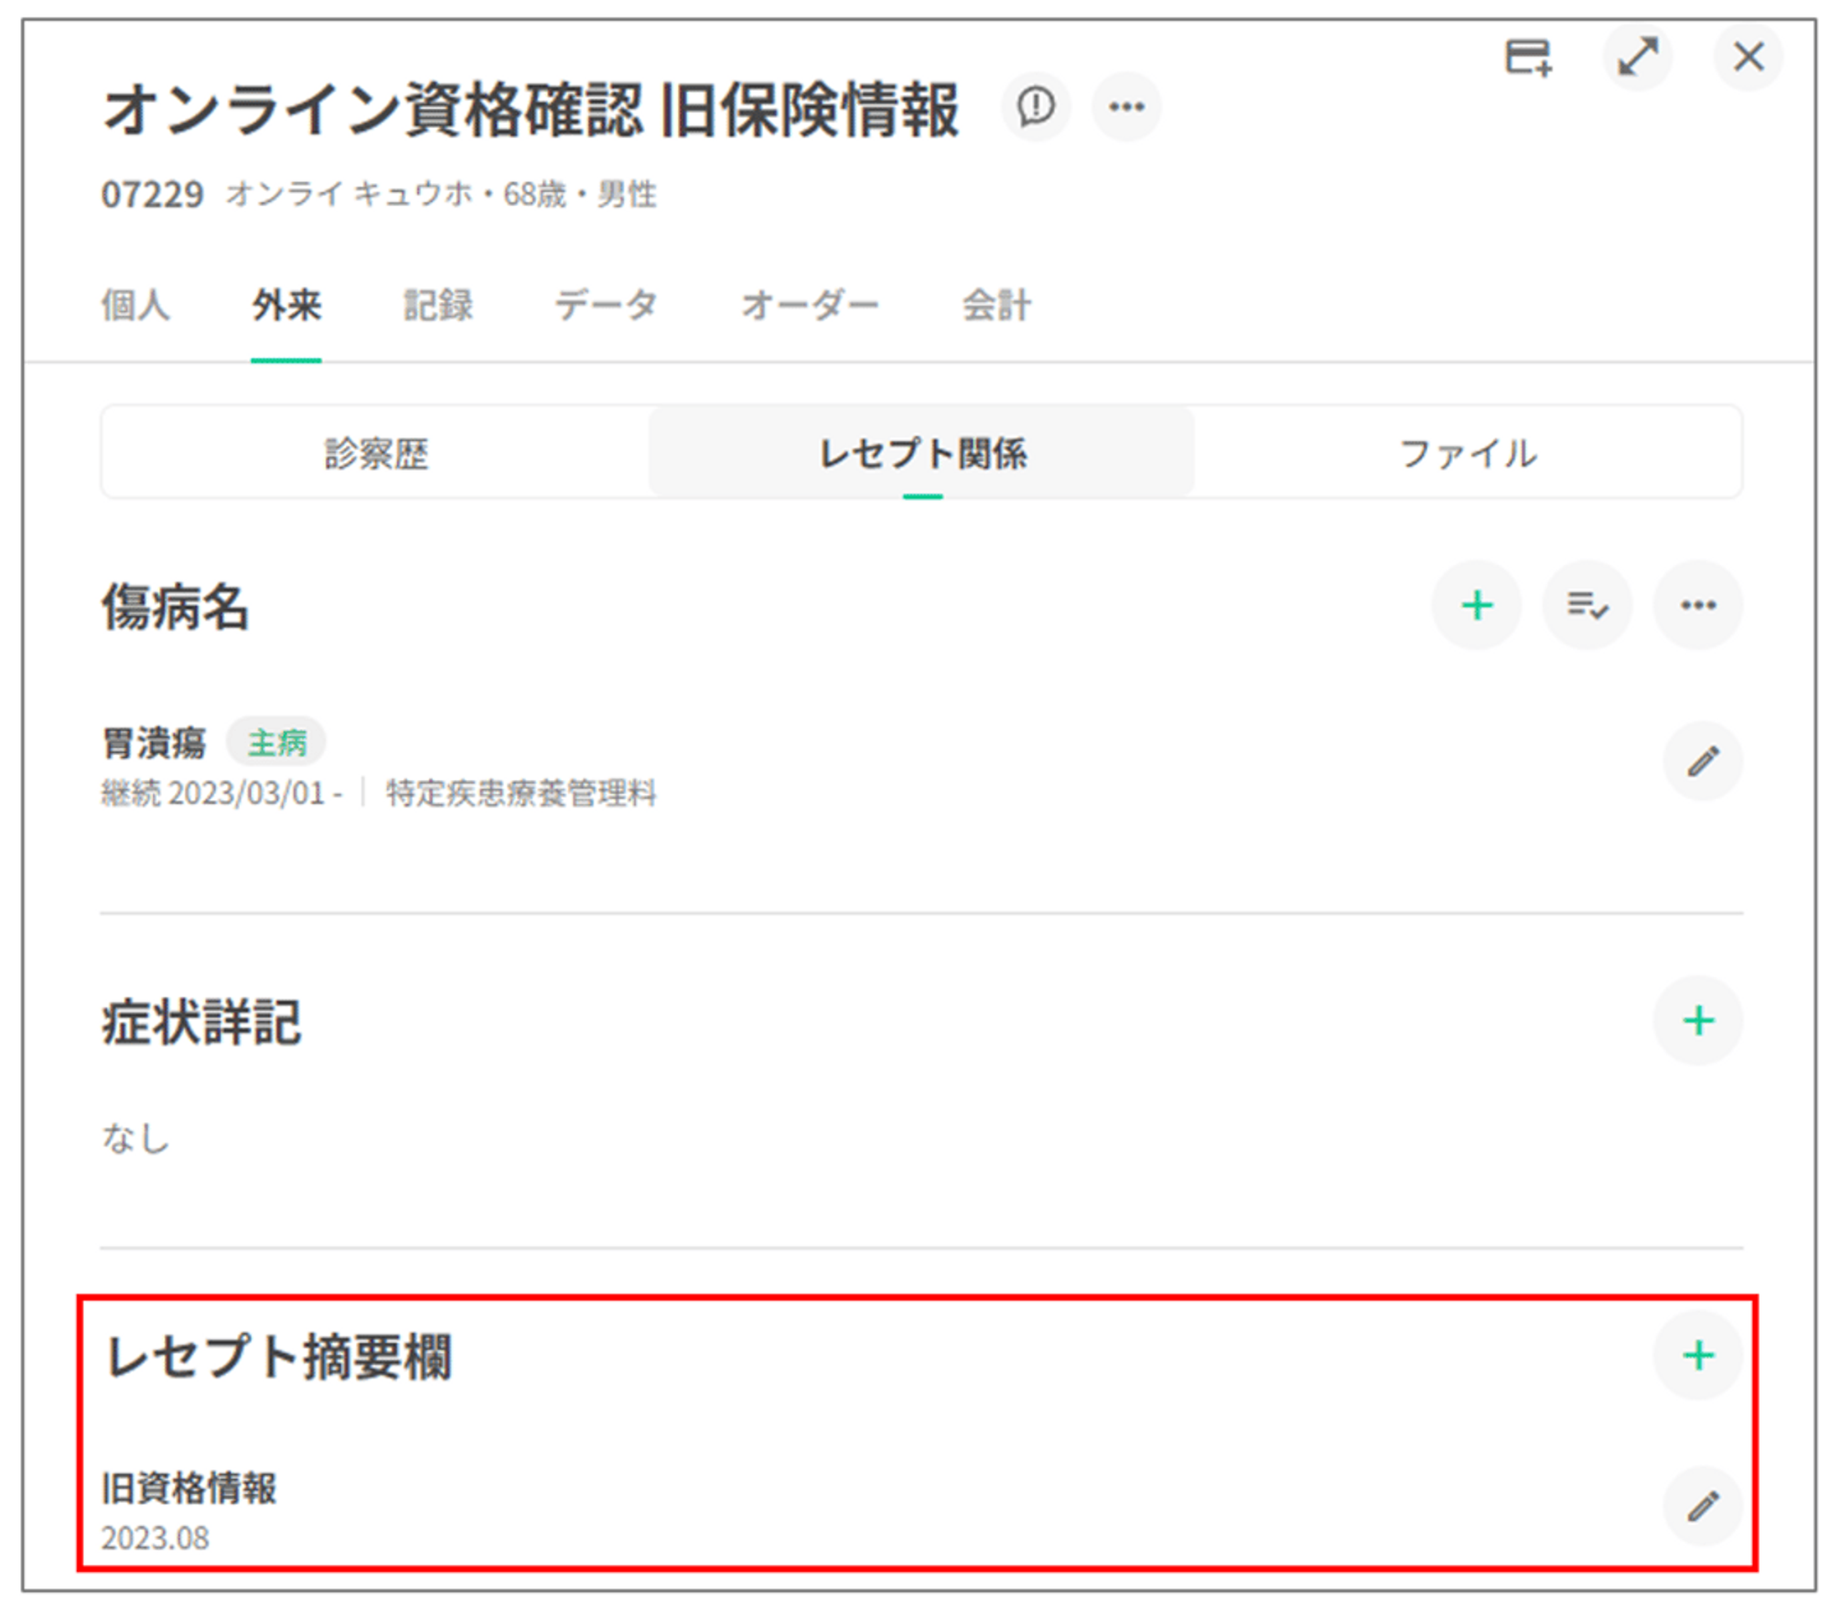
Task: Click the add-card icon at top right
Action: click(x=1528, y=58)
